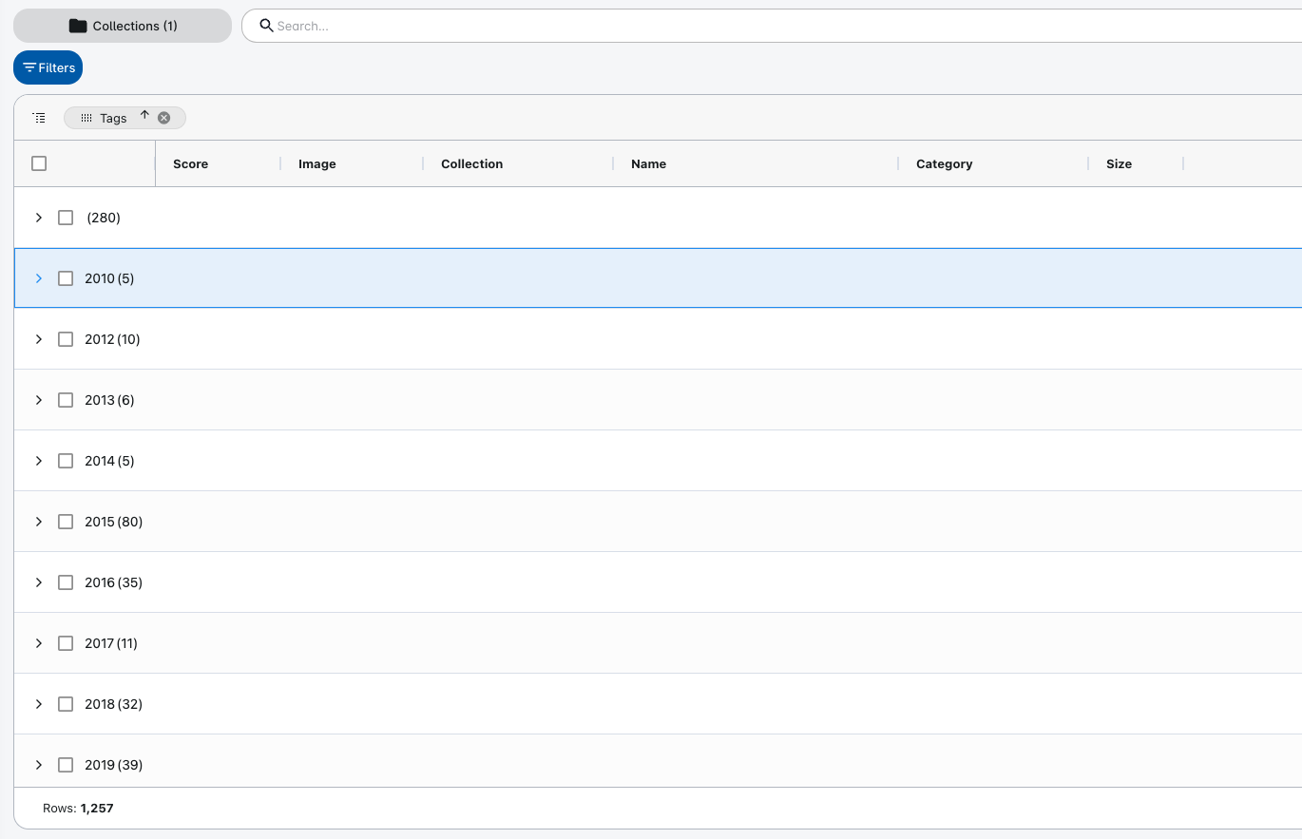1302x839 pixels.
Task: Expand the untagged (280) group
Action: (x=39, y=218)
